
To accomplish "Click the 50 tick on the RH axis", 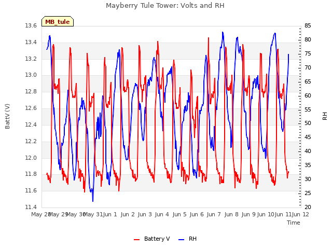I will click(x=308, y=123).
